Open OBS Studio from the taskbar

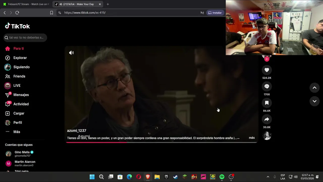[x=231, y=177]
